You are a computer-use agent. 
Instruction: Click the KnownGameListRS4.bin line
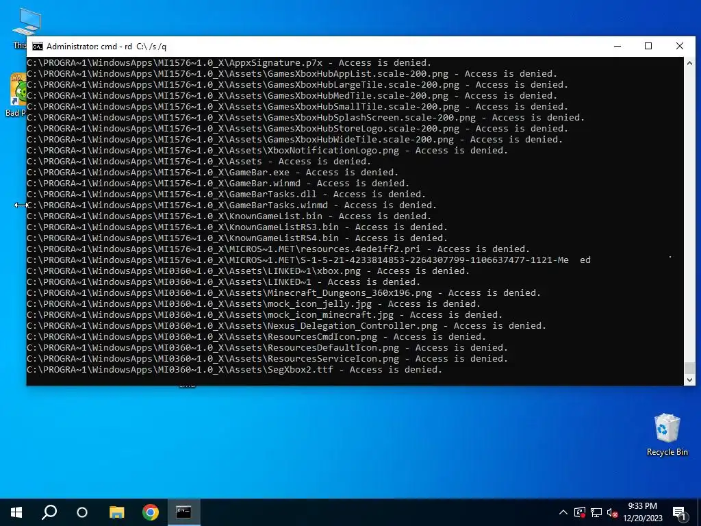coord(237,238)
